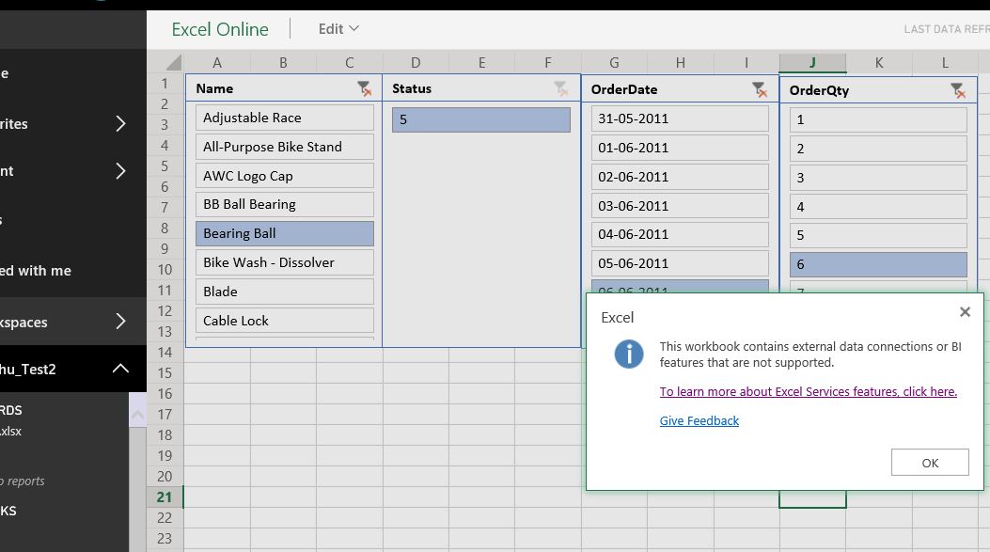Close the Excel dialog with the X
Screen dimensions: 990x552
click(965, 311)
